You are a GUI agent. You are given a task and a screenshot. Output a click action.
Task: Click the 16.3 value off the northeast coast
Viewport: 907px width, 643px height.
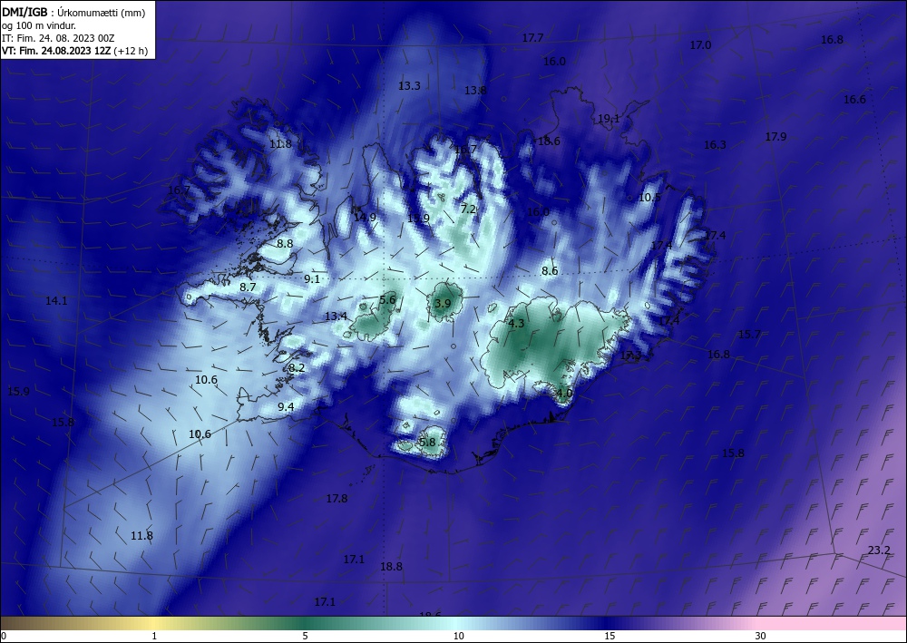(715, 145)
